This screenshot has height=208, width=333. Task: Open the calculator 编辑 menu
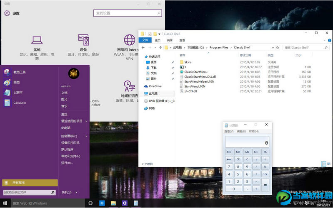coord(241,131)
